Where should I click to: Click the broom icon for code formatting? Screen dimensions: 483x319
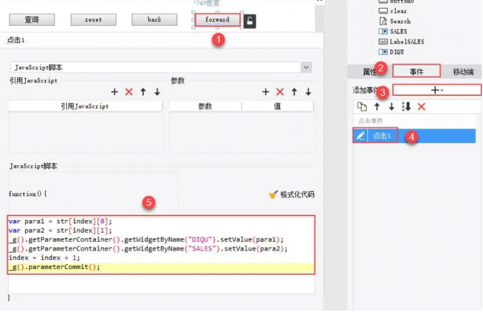point(273,194)
